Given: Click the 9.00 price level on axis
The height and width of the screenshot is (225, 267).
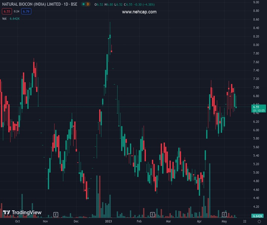Looking at the screenshot, I should point(256,2).
